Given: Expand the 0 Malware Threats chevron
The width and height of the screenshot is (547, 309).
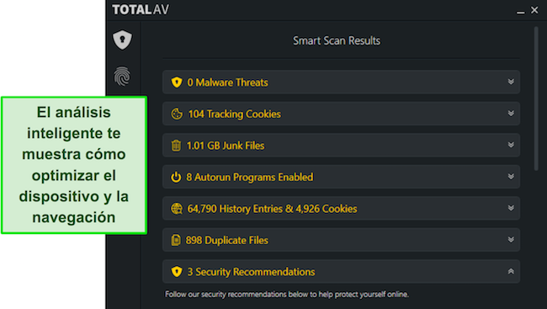Looking at the screenshot, I should 511,82.
